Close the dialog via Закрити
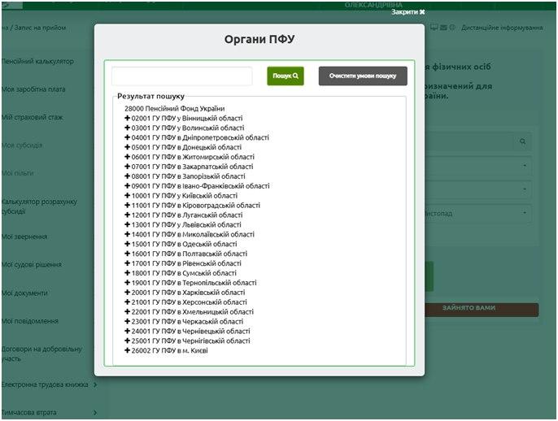The height and width of the screenshot is (421, 558). pos(408,12)
